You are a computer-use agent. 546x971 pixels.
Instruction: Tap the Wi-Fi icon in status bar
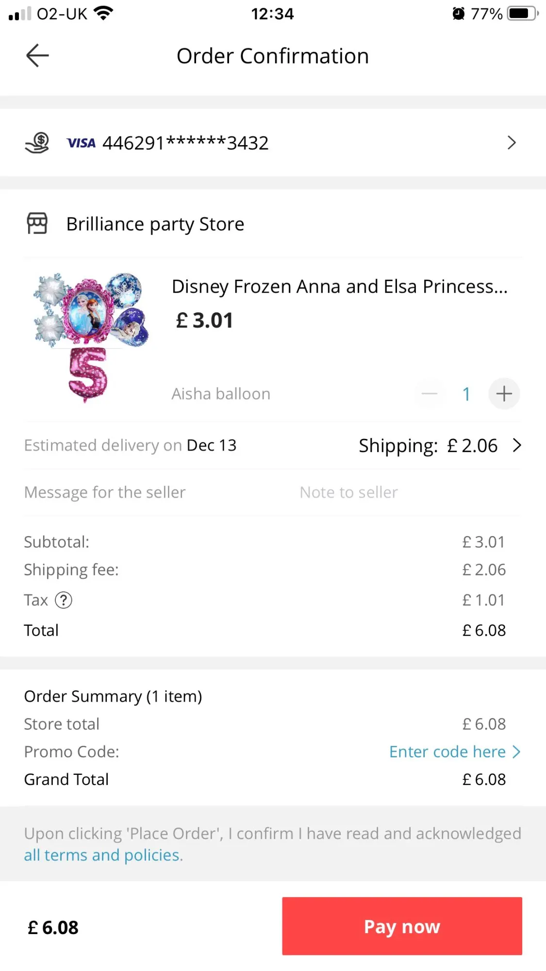(103, 13)
